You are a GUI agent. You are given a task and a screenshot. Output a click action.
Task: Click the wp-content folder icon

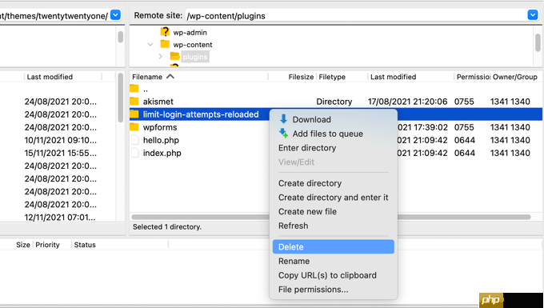point(165,44)
